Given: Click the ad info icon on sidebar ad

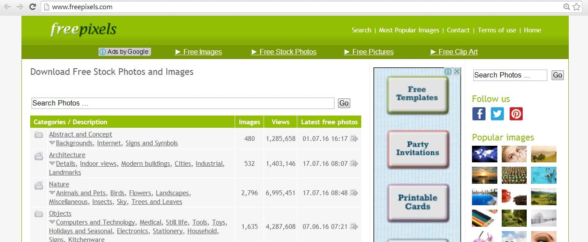Looking at the screenshot, I should click(448, 71).
